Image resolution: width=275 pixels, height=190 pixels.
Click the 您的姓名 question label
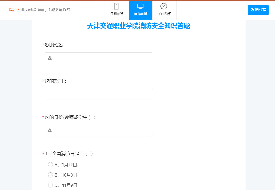click(56, 45)
